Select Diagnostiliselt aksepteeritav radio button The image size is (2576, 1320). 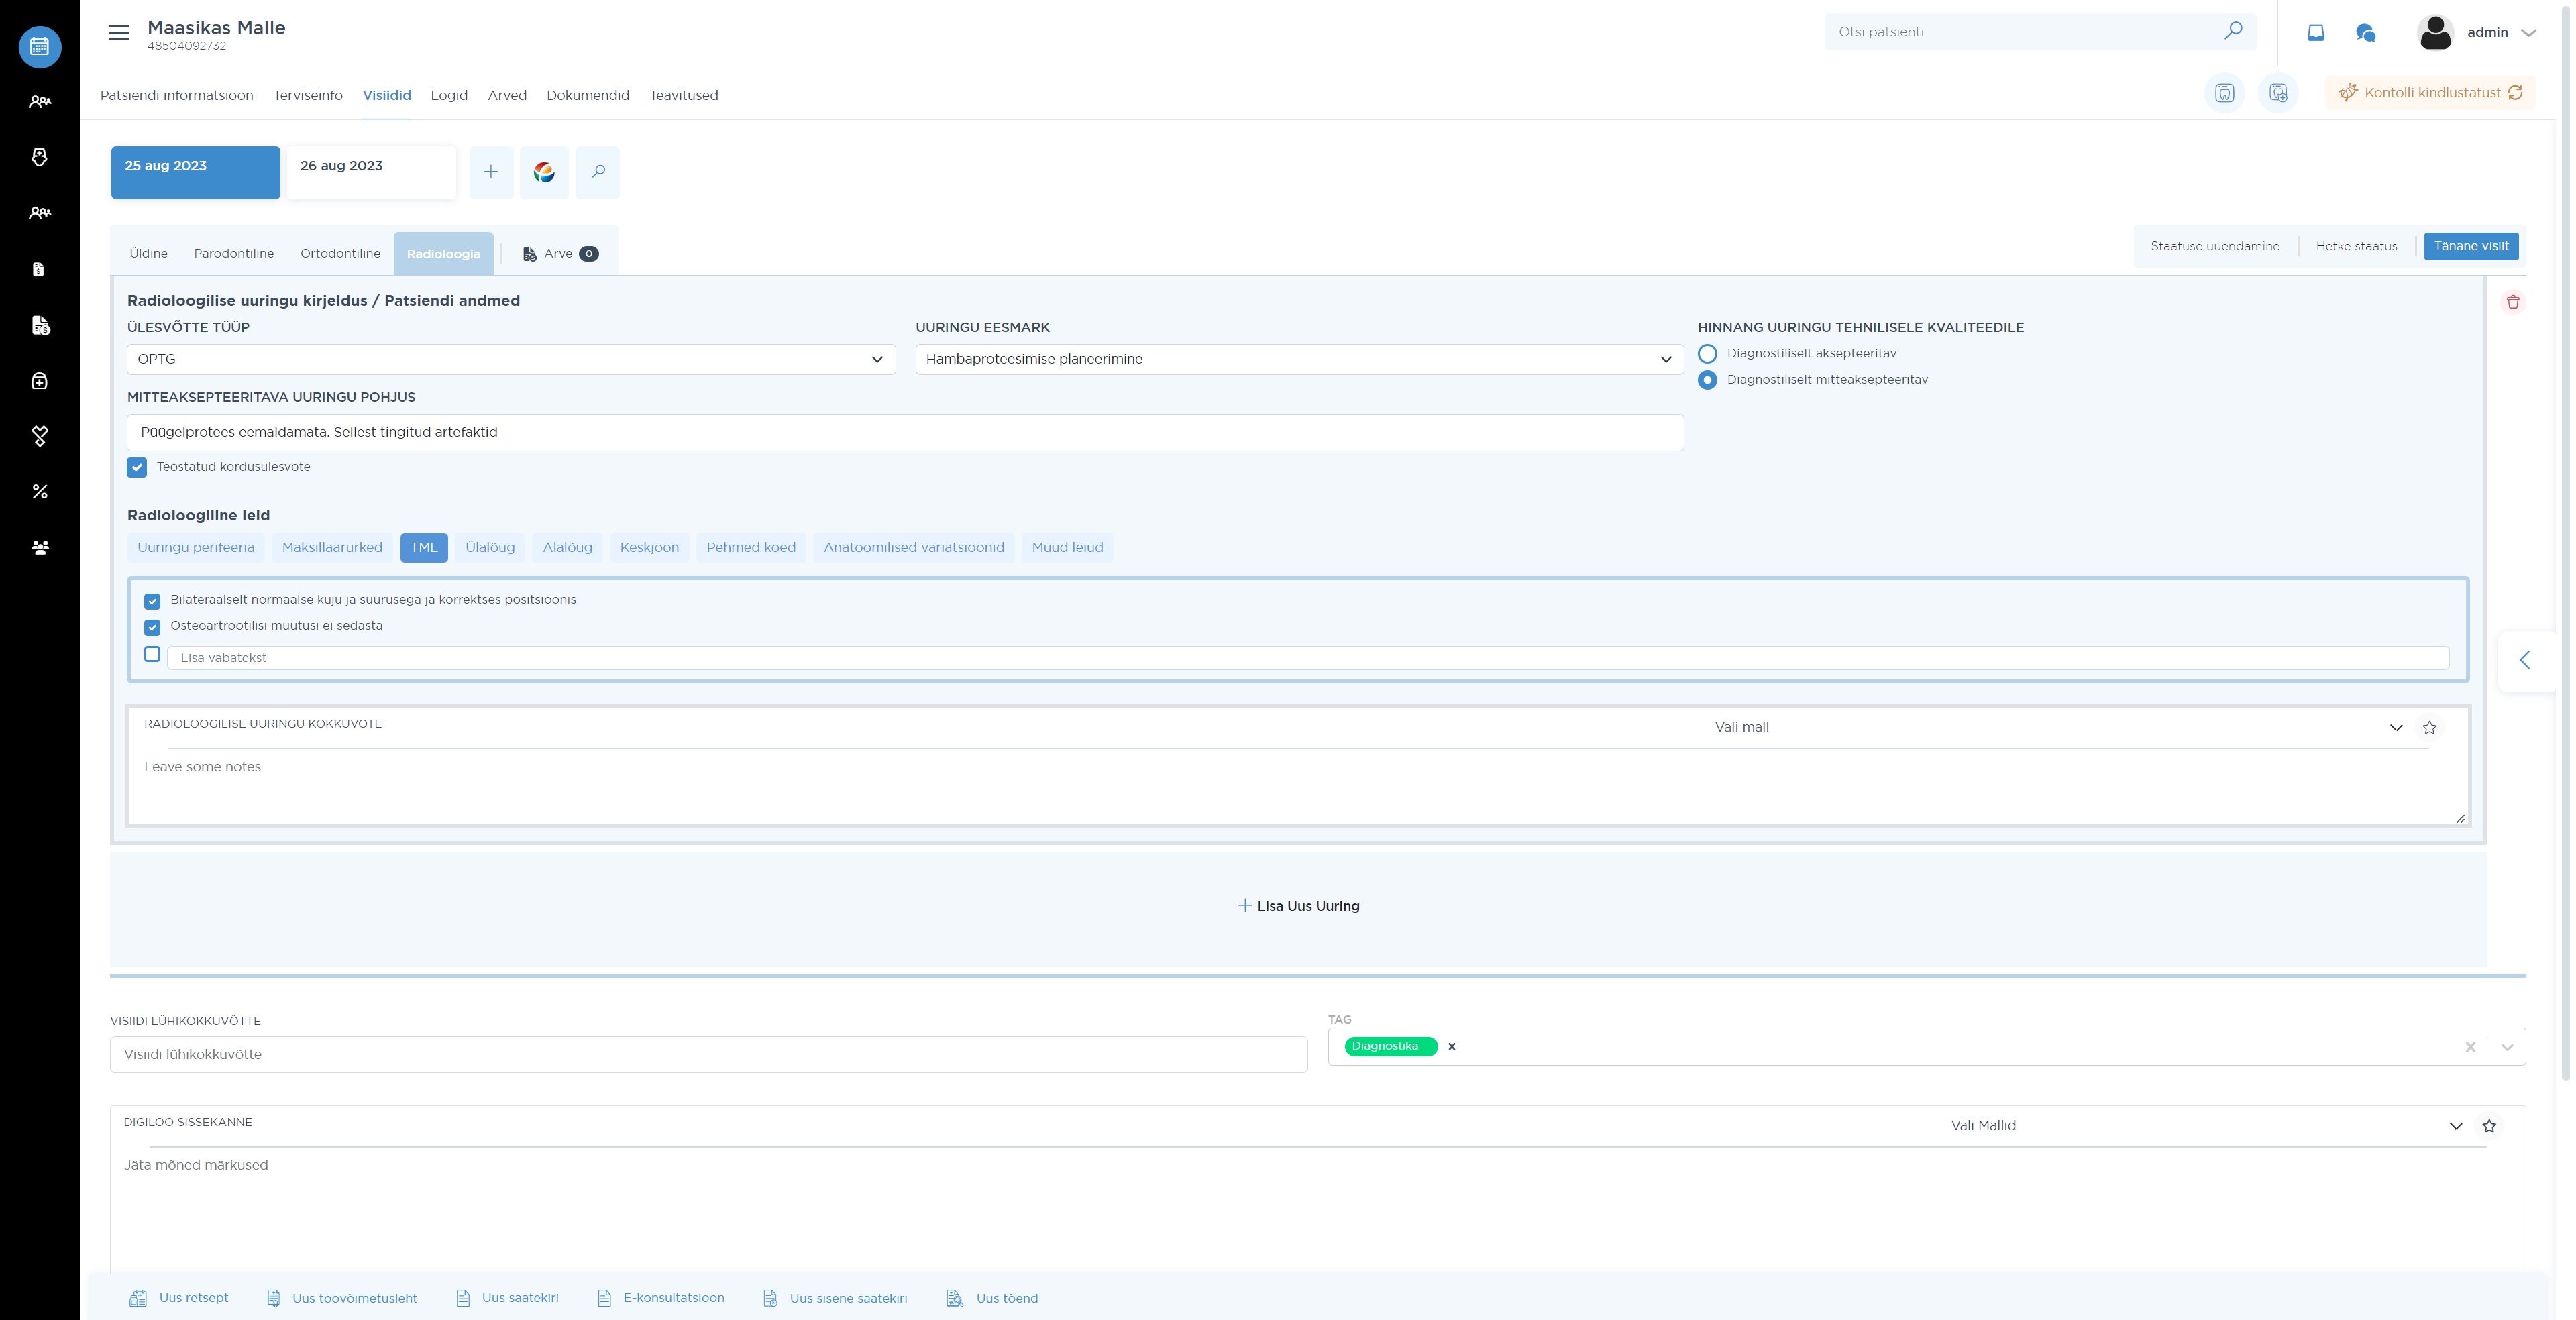pos(1708,354)
